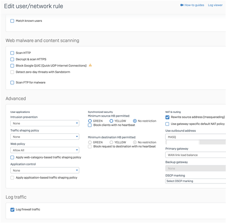Click the warning icon beside Block Google QUIC
The width and height of the screenshot is (226, 223).
[90, 65]
